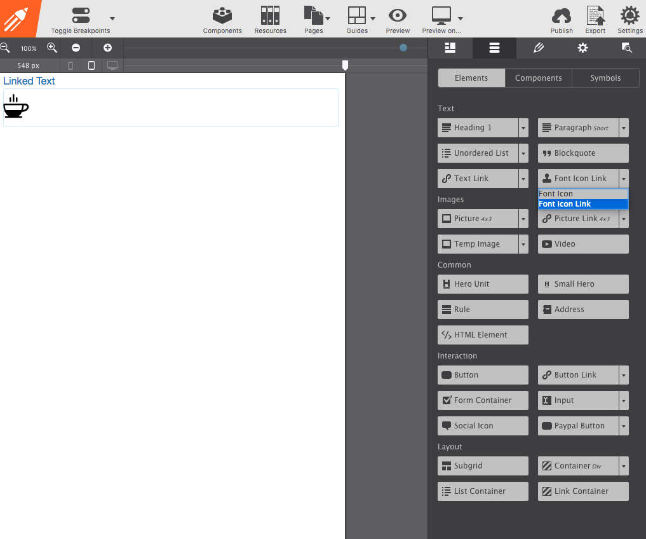Click the plus circle button
Viewport: 646px width, 539px height.
pyautogui.click(x=107, y=48)
